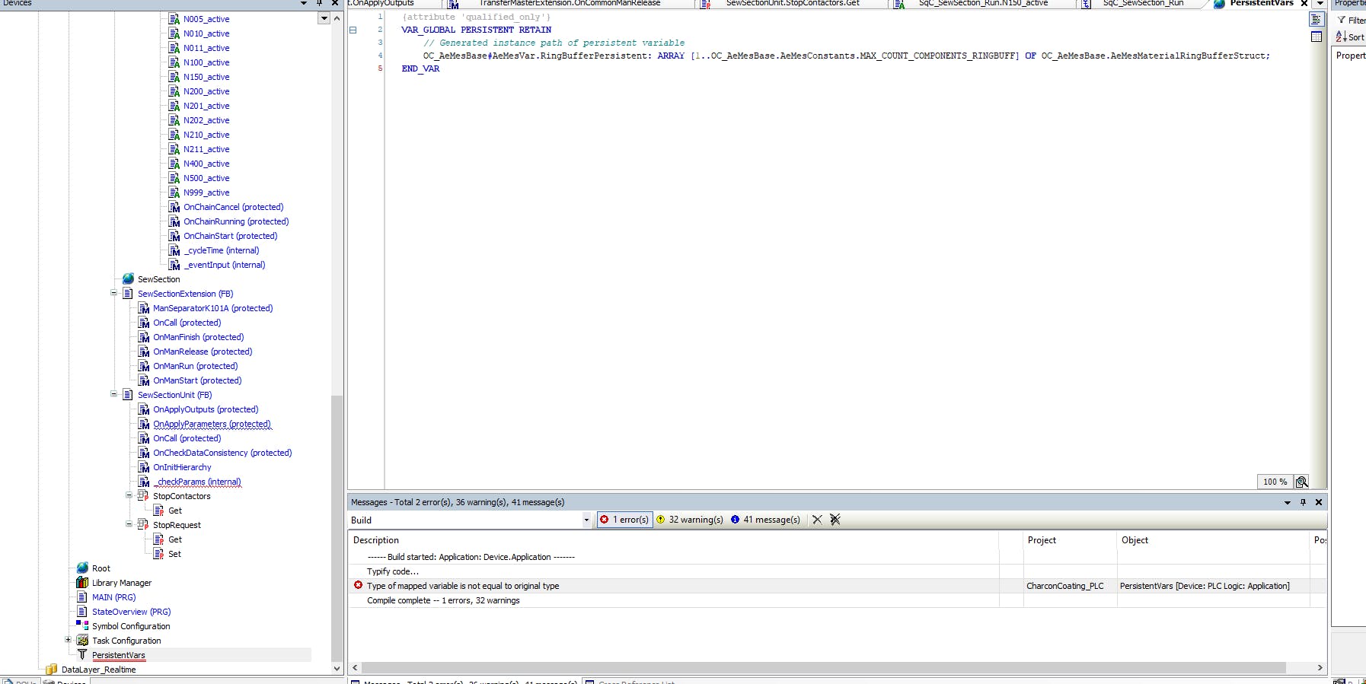Toggle the 32 warning(s) filter
Screen dimensions: 1366x684
pos(690,520)
